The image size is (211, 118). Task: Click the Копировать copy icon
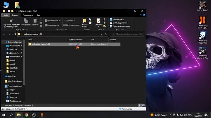[x=26, y=21]
